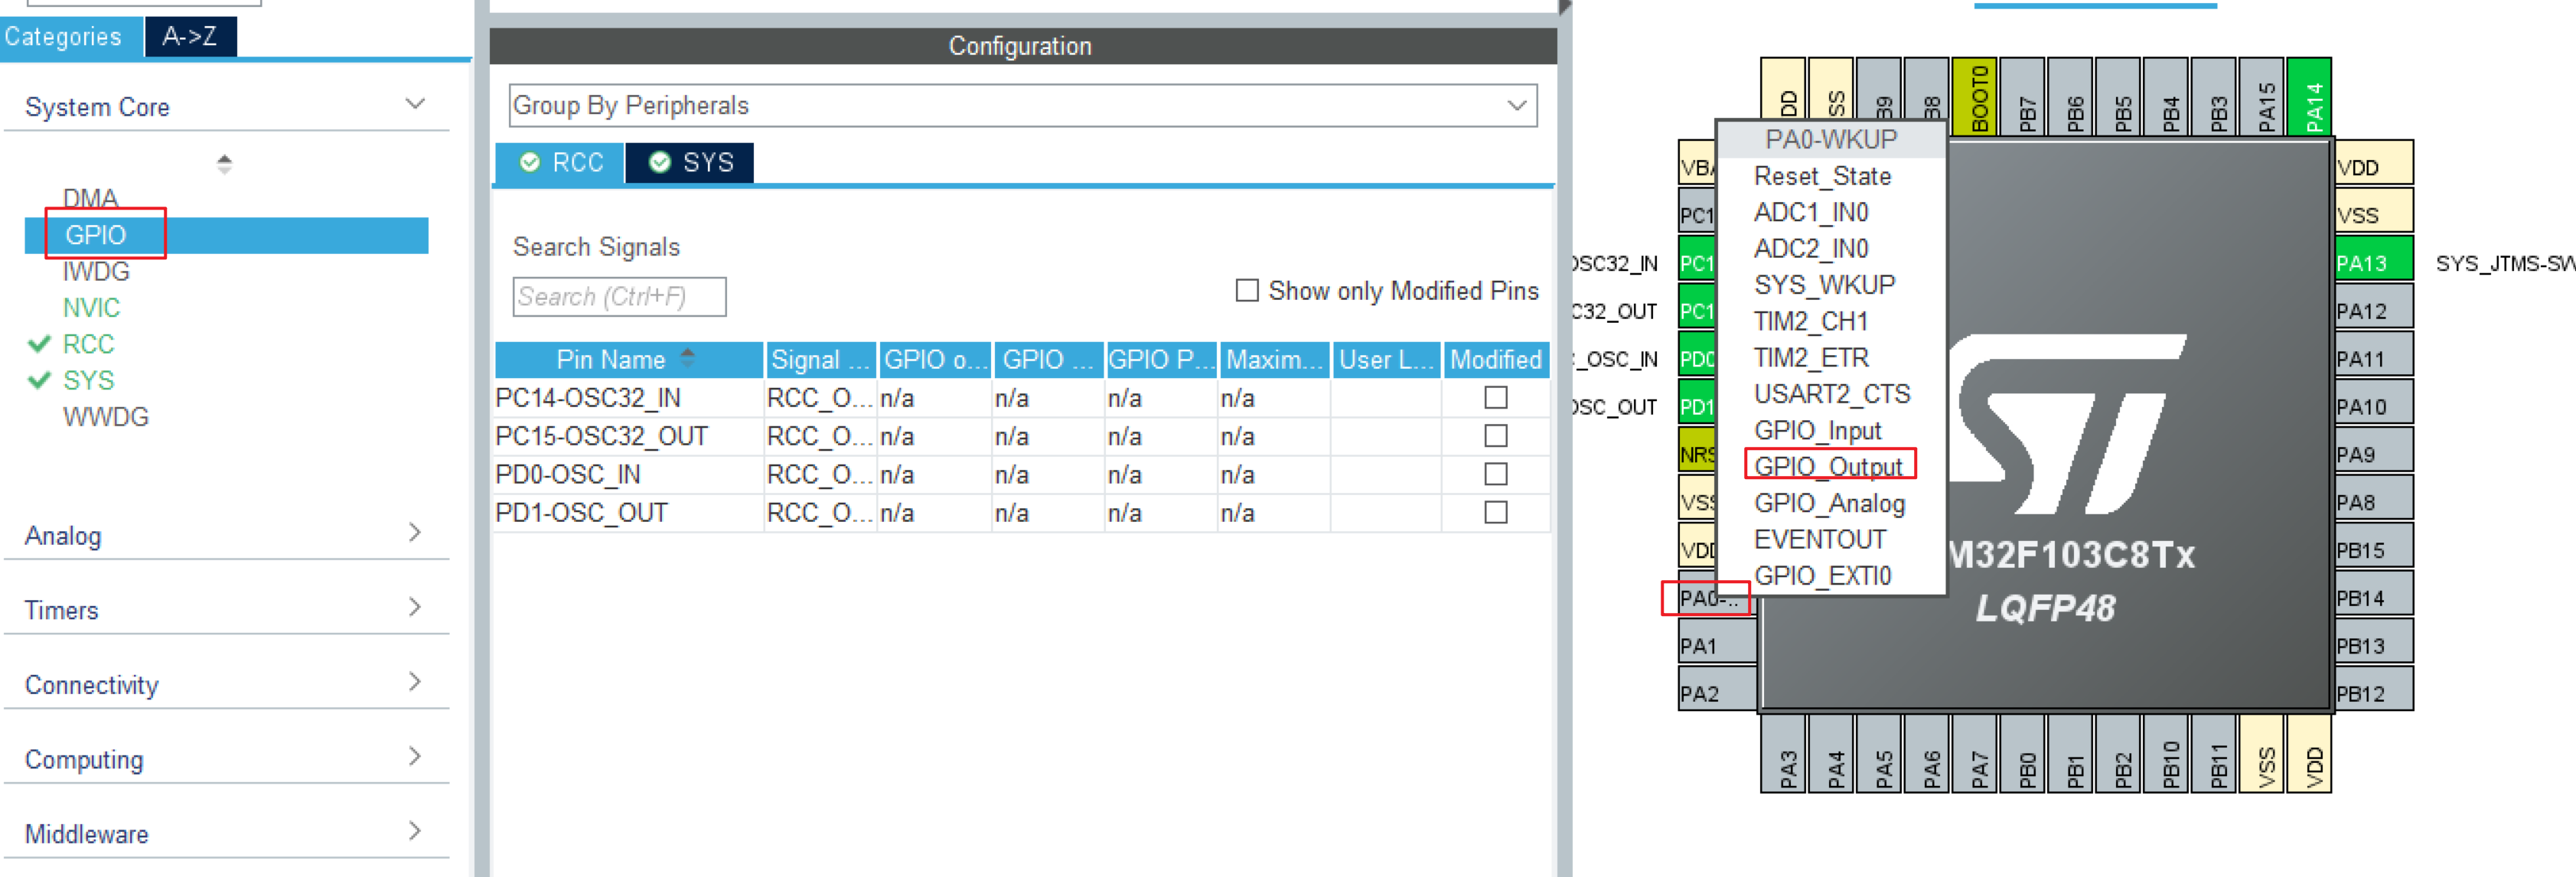
Task: Click the PA9 pin on right side
Action: tap(2372, 454)
